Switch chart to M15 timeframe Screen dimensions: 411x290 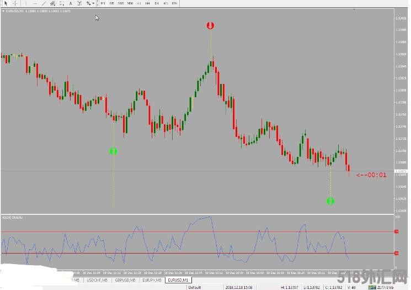click(121, 3)
